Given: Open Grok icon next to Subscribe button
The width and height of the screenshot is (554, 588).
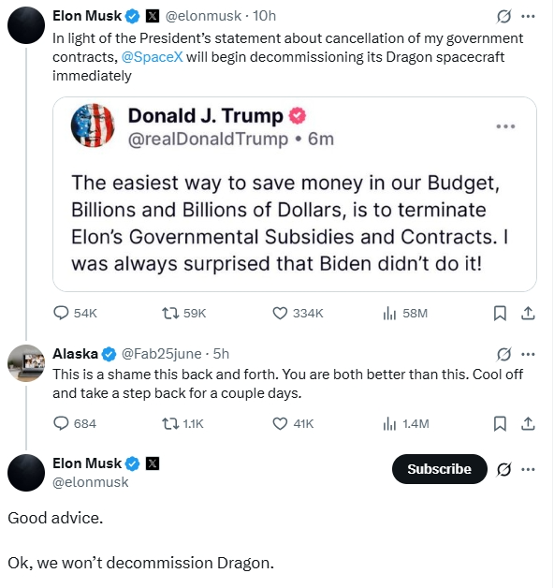Looking at the screenshot, I should (503, 469).
